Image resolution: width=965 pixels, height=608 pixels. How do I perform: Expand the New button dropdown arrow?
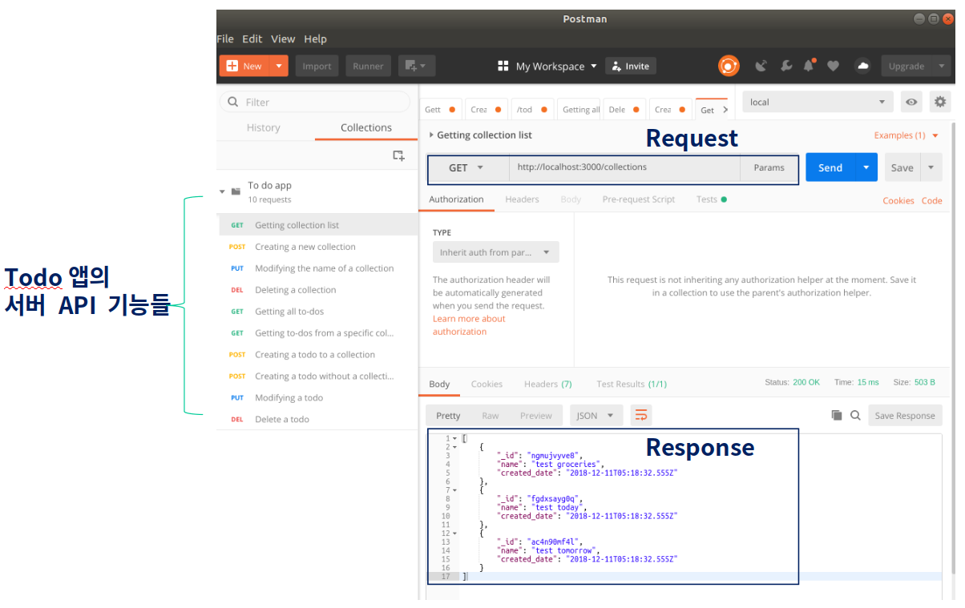point(279,66)
